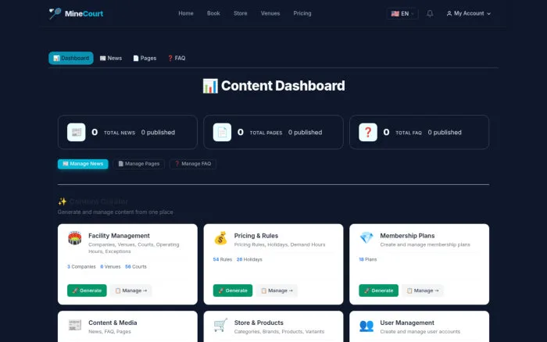Open the notifications bell
Image resolution: width=547 pixels, height=342 pixels.
[x=430, y=13]
